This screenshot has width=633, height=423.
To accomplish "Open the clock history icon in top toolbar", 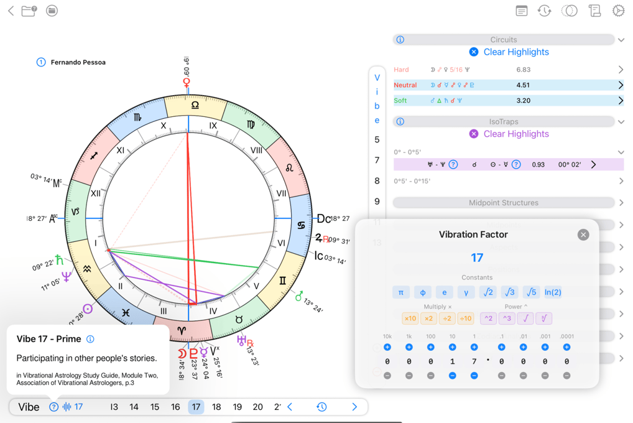I will coord(545,11).
